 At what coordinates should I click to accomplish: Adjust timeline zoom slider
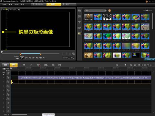coord(124,65)
